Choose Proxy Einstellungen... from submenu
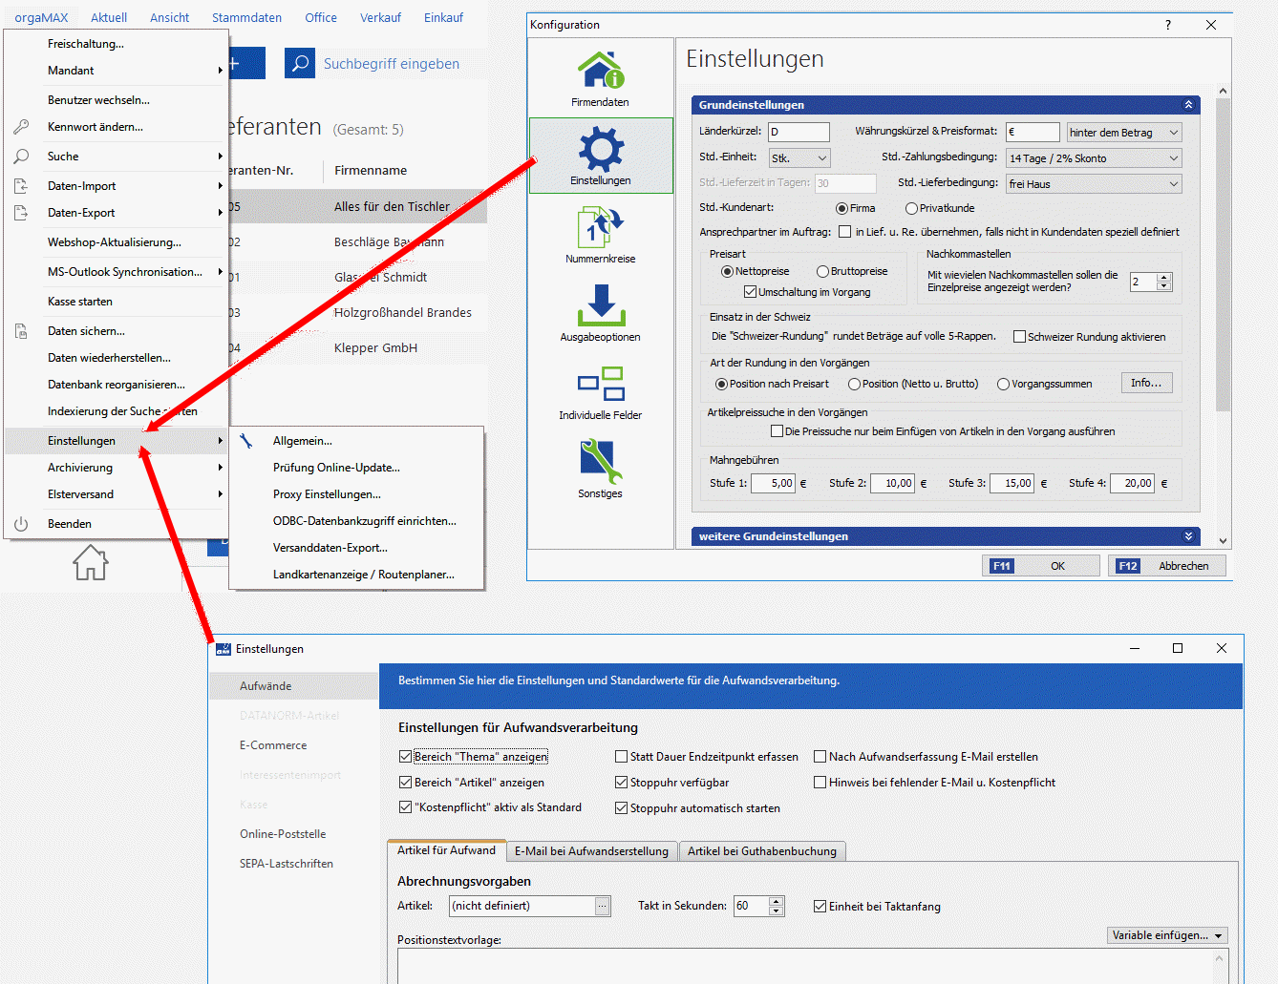Viewport: 1278px width, 984px height. coord(327,494)
